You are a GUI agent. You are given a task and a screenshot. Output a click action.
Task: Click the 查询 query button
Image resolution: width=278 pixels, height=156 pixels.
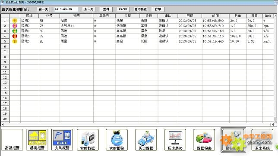(106, 9)
